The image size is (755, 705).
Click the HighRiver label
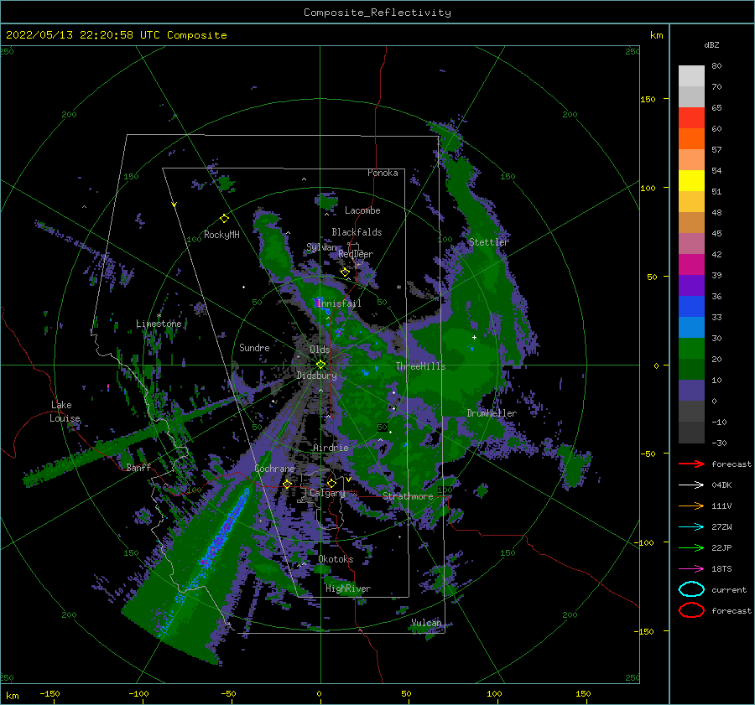point(348,588)
